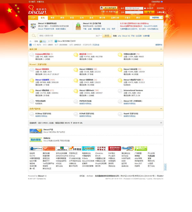The width and height of the screenshot is (192, 212).
Task: Collapse the Discuz! 交流与讨论 category
Action: pos(161,64)
